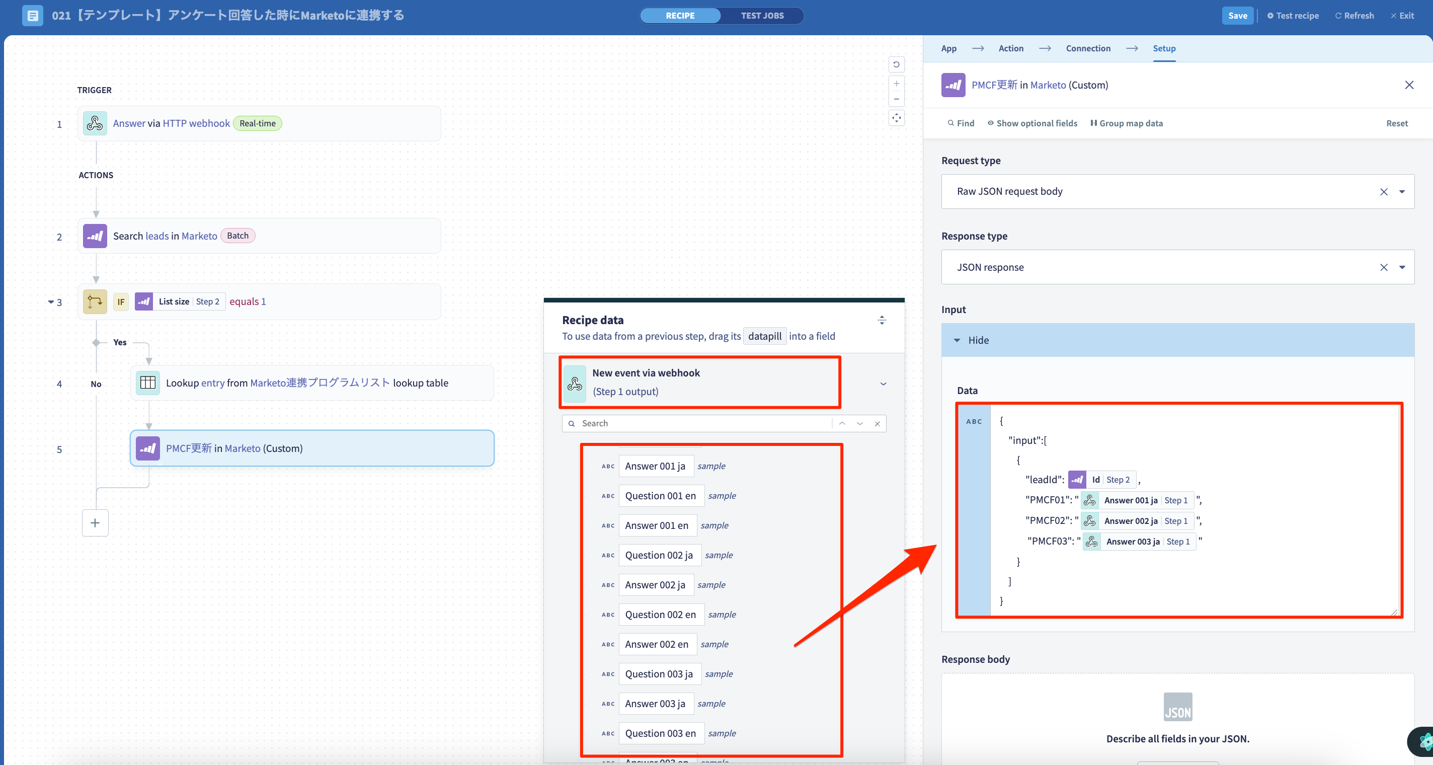Viewport: 1433px width, 765px height.
Task: Click Answer 003 ja Step 1 pill in Data
Action: tap(1139, 542)
